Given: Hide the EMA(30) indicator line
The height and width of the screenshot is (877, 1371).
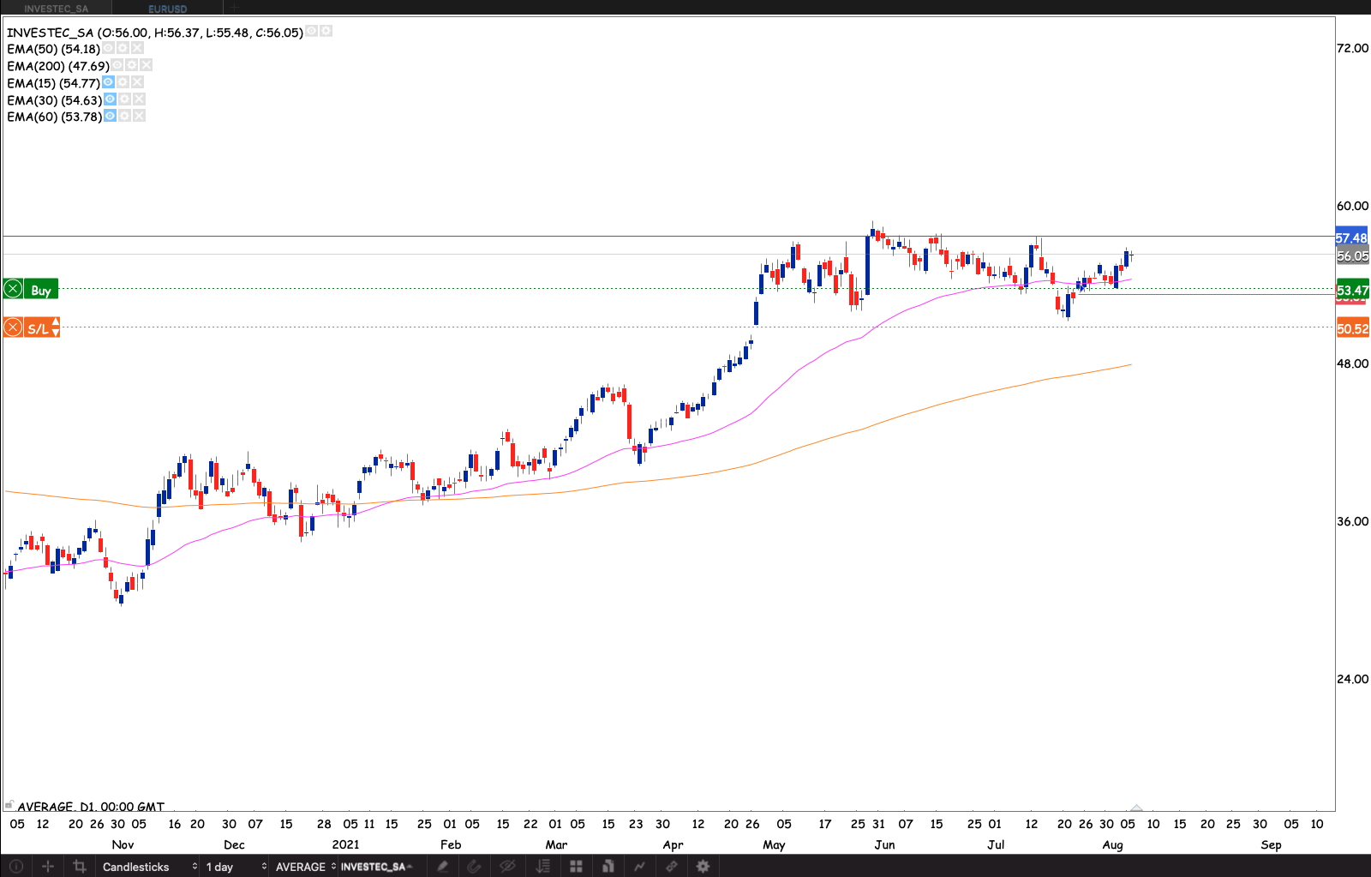Looking at the screenshot, I should 110,99.
